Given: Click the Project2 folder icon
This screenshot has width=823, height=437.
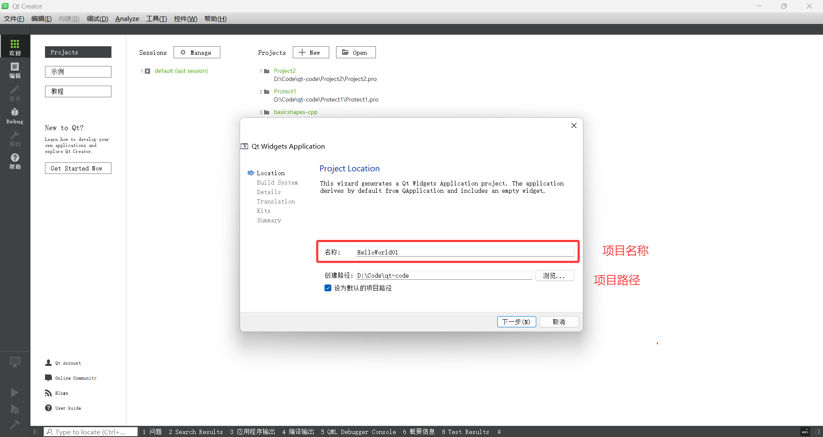Looking at the screenshot, I should (x=267, y=71).
